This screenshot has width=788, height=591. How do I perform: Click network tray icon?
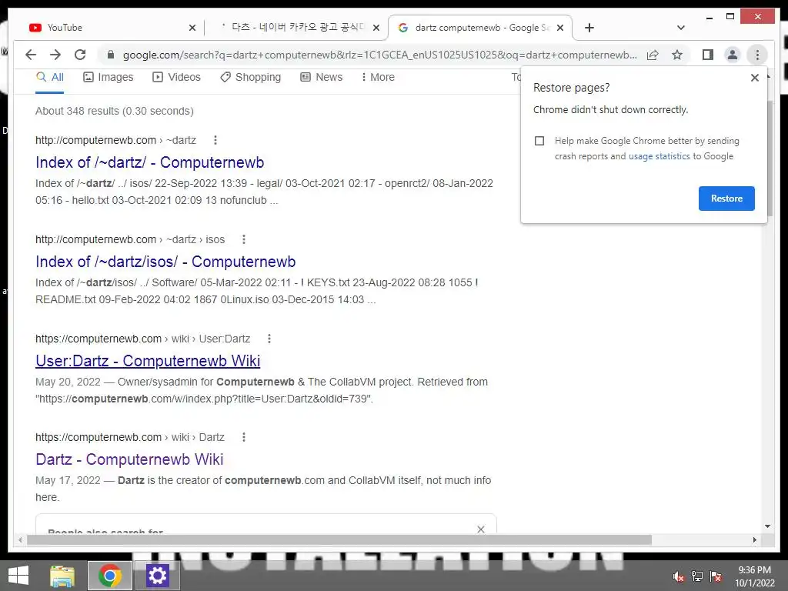coord(697,576)
